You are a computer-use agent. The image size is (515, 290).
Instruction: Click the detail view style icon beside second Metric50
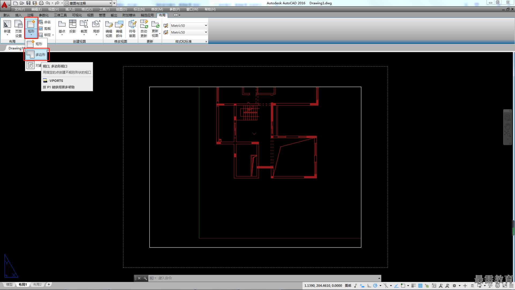(x=166, y=32)
